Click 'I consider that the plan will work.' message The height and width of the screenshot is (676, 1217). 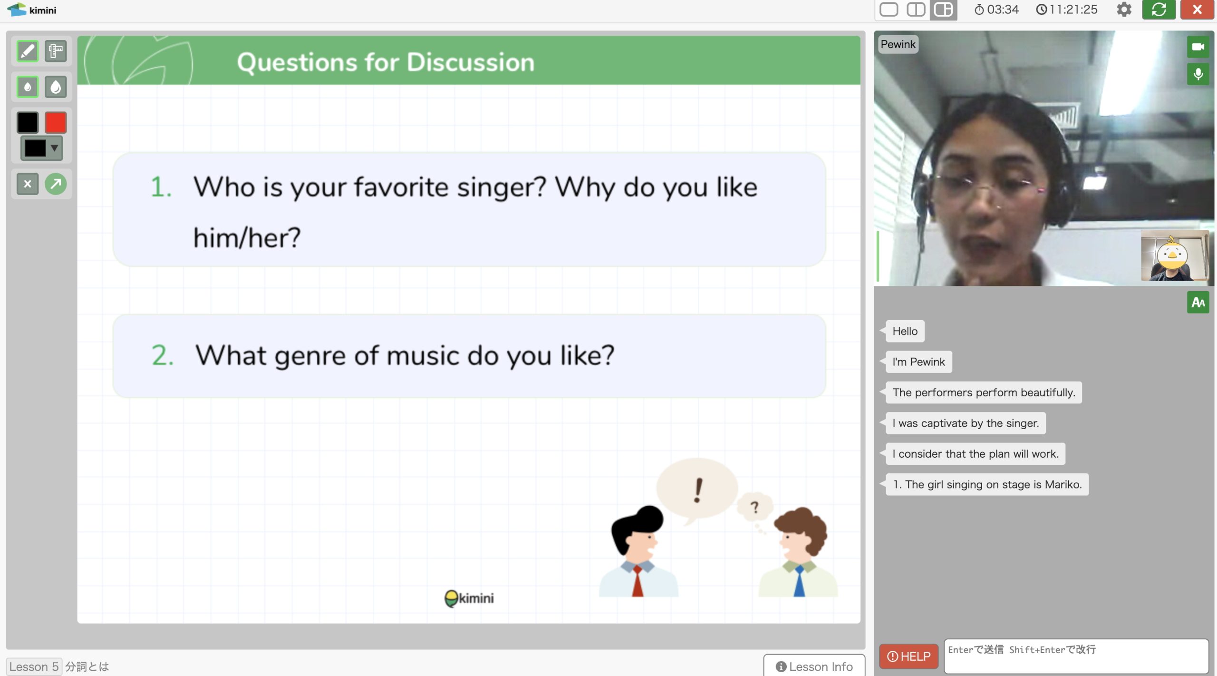(x=976, y=453)
